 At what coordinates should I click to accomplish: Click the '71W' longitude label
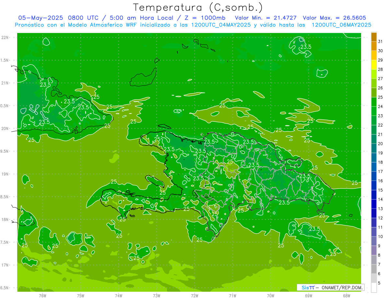click(232, 295)
